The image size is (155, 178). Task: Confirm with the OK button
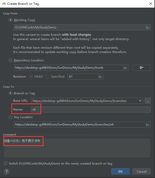(x=120, y=171)
